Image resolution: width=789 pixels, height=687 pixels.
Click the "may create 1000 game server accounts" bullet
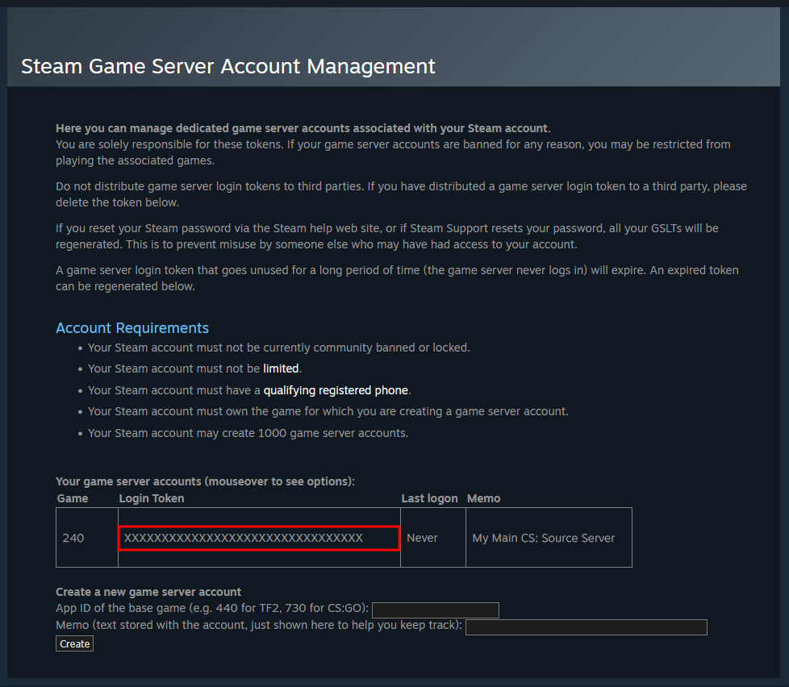pyautogui.click(x=248, y=433)
